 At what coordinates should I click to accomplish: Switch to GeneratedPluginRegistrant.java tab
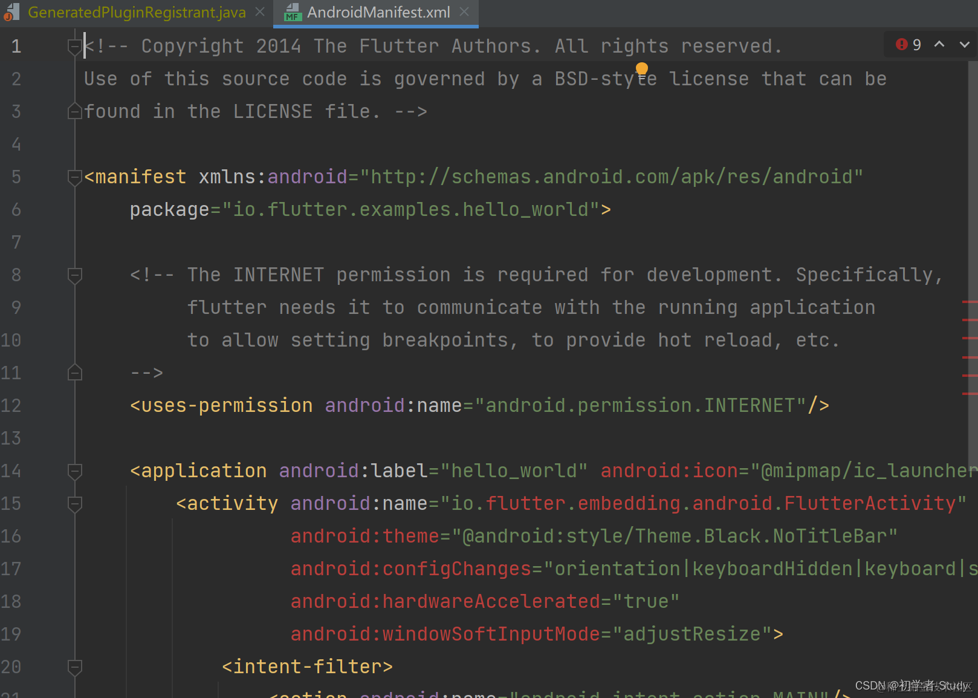click(x=137, y=12)
